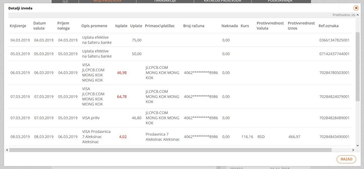Select Prodavnica 7 Aleksinac payee cell

[163, 137]
